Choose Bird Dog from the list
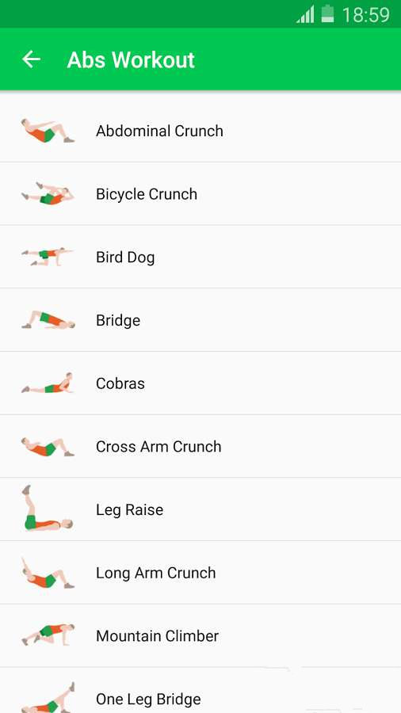Image resolution: width=401 pixels, height=713 pixels. (x=200, y=257)
